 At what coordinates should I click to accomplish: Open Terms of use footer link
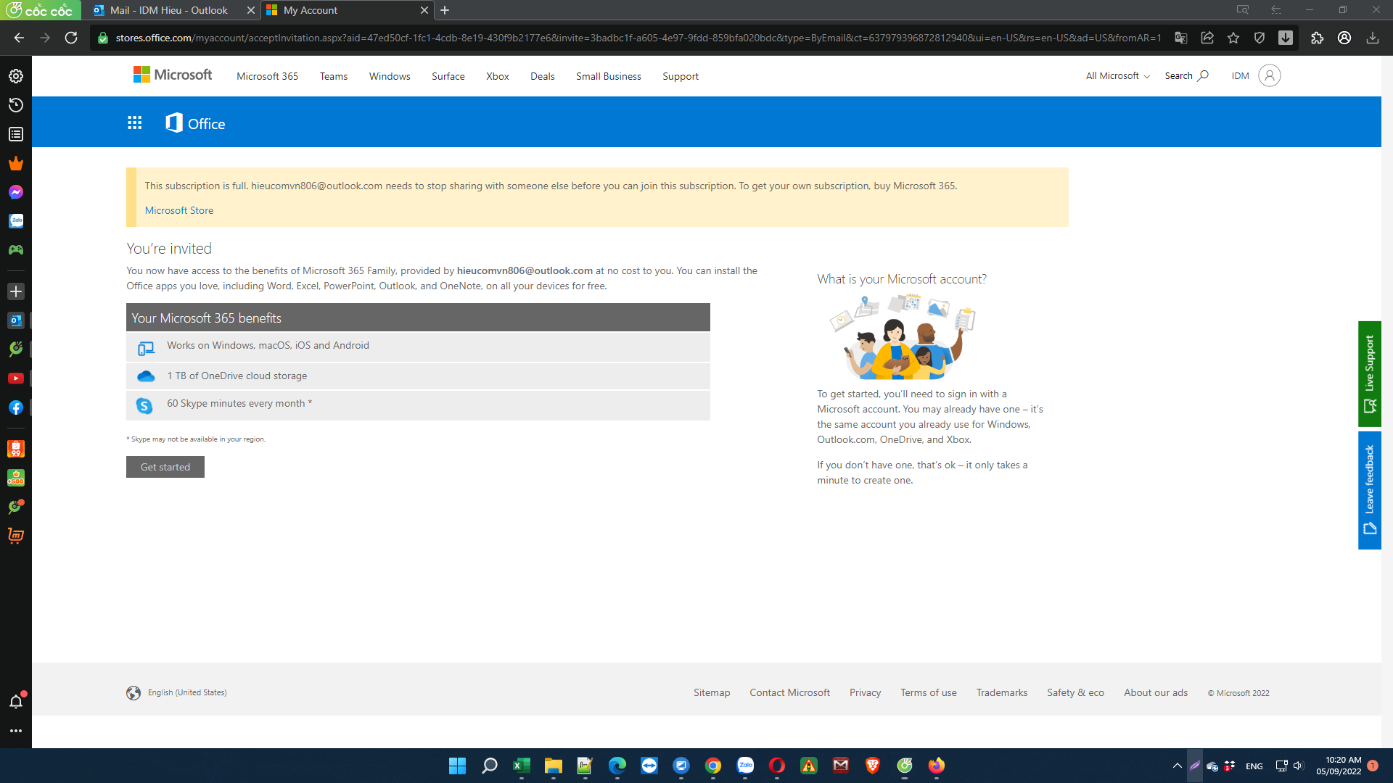pyautogui.click(x=929, y=692)
